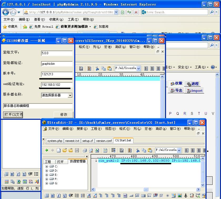Image resolution: width=221 pixels, height=199 pixels.
Task: Open F:/ml/CrossGa dropdown in front UltraEdit
Action: coord(179,150)
